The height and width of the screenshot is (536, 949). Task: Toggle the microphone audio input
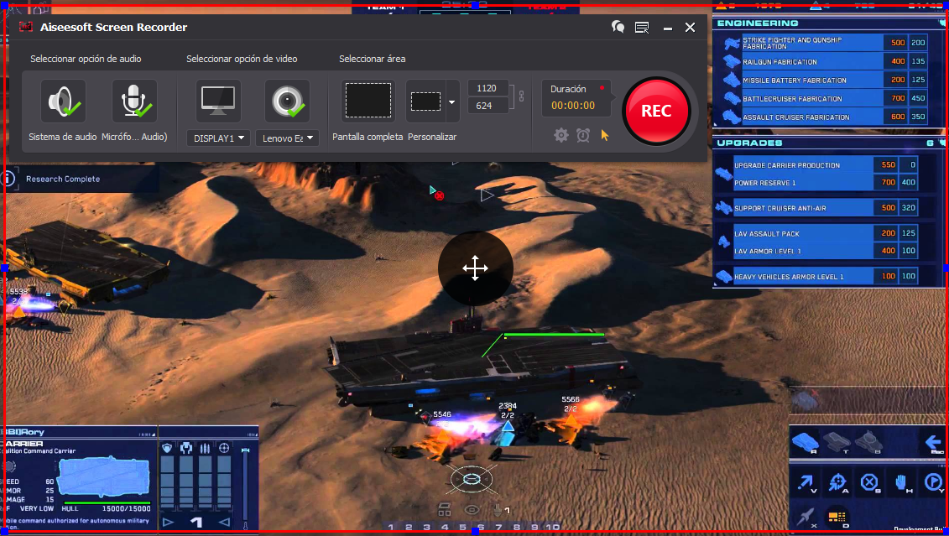(134, 101)
